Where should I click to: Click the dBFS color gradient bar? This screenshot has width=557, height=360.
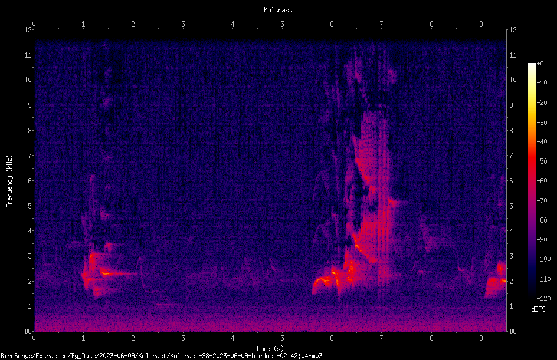[532, 181]
